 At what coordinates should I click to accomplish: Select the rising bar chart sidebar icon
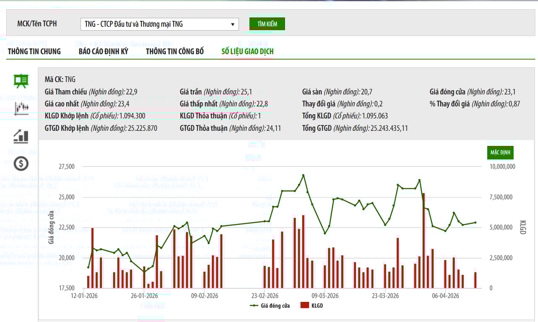tap(21, 136)
